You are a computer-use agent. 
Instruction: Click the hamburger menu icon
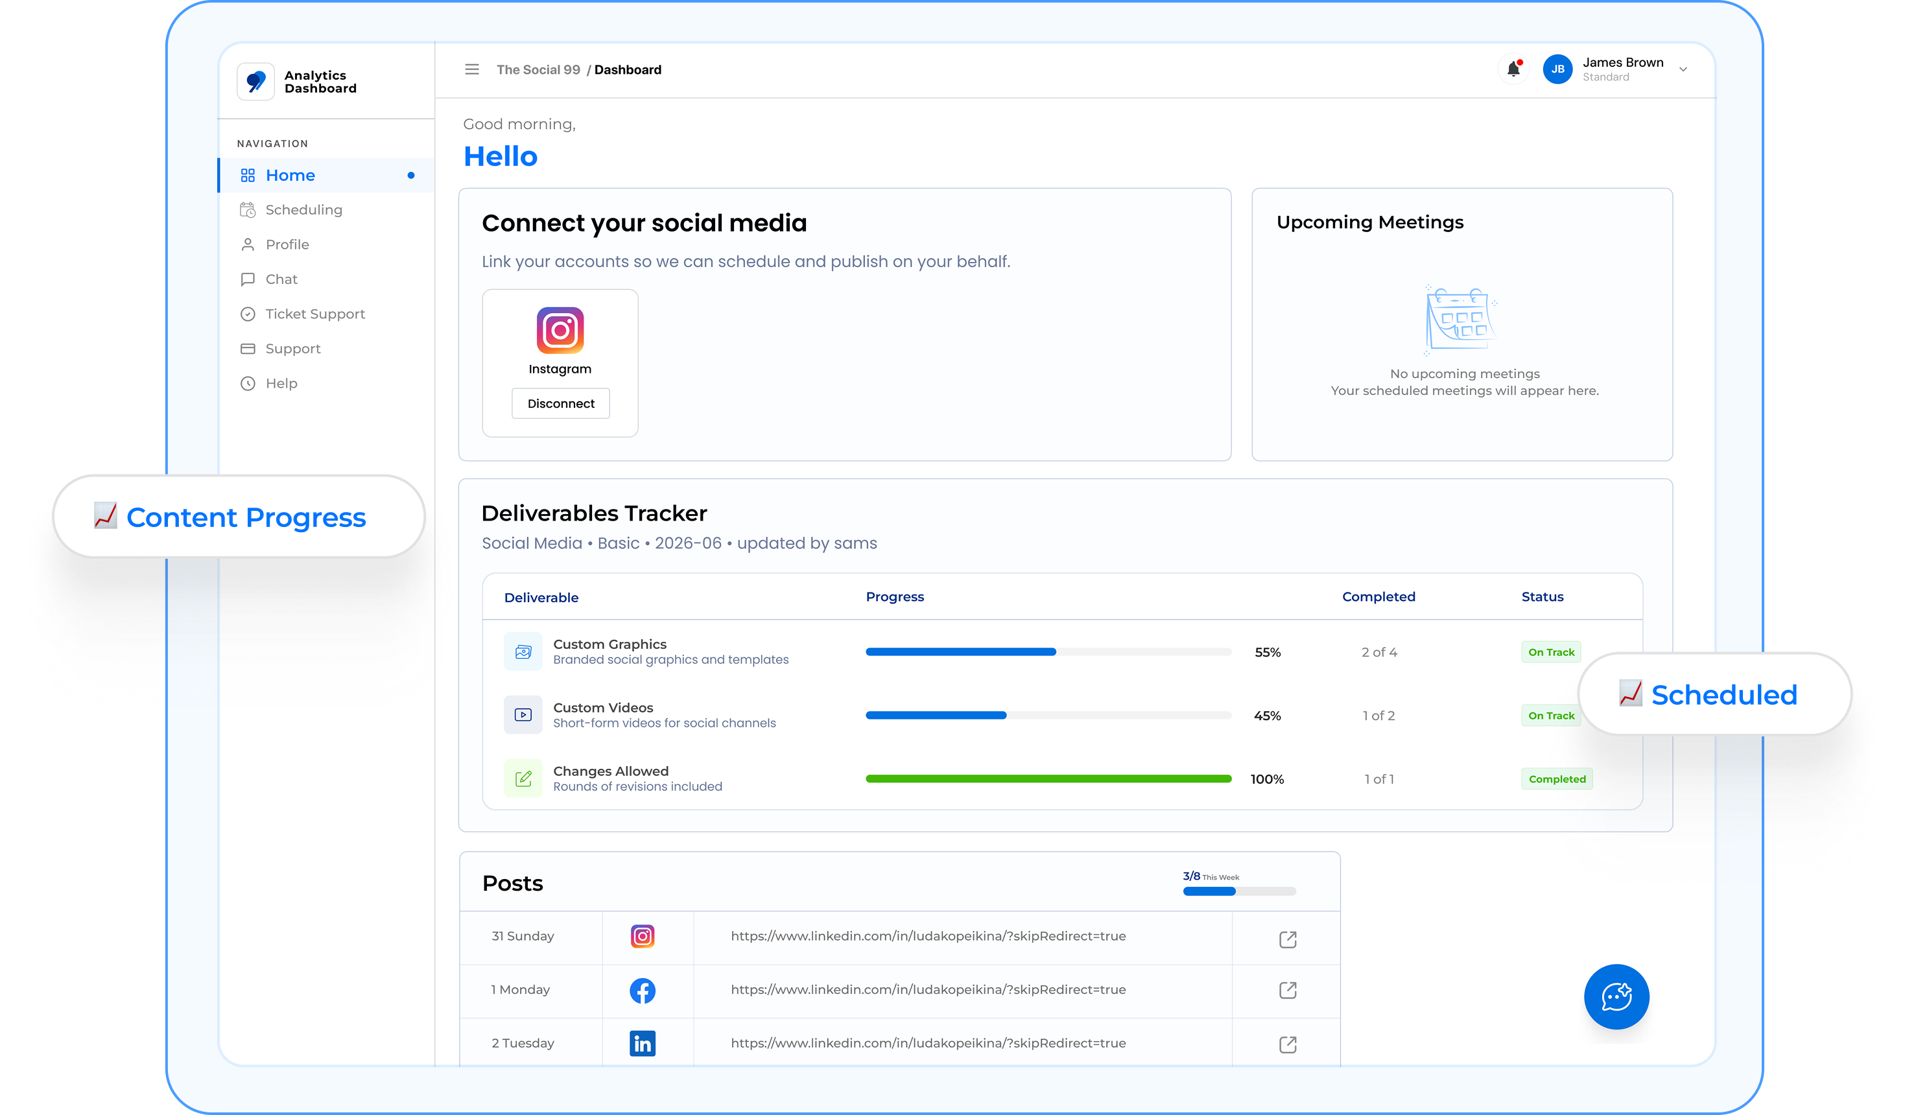(x=472, y=69)
